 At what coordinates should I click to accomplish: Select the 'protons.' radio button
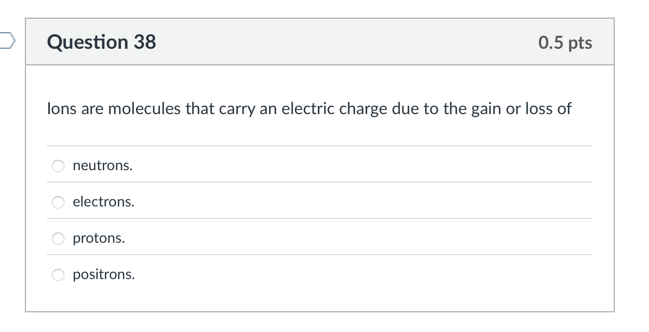[58, 239]
